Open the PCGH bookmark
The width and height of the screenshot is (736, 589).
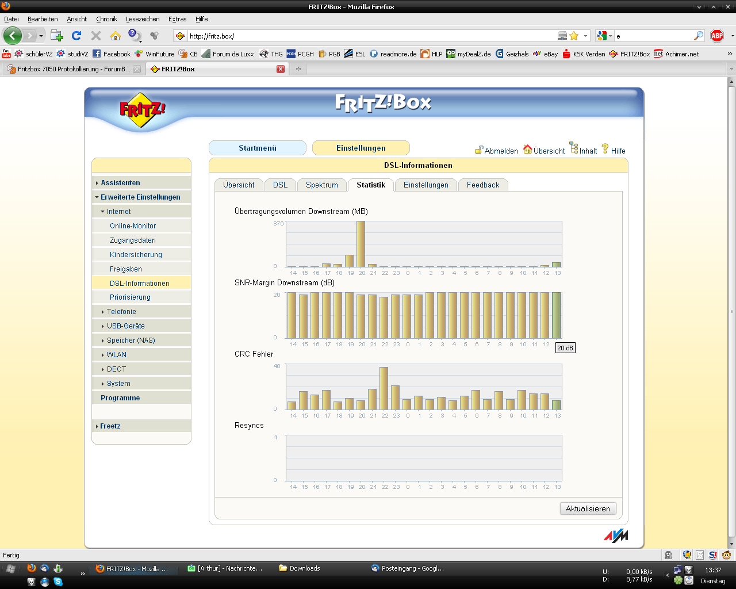coord(300,53)
